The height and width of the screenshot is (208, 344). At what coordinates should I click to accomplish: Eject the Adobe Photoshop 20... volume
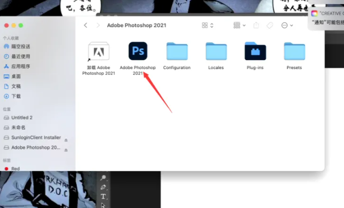[x=66, y=150]
